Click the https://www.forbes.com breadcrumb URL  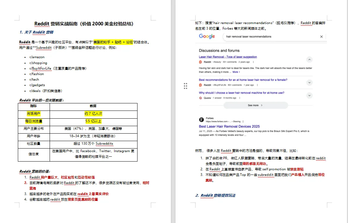217,121
